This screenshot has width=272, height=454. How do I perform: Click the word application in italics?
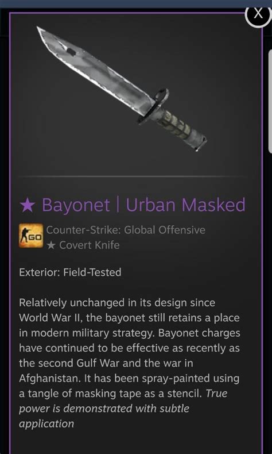click(x=46, y=424)
